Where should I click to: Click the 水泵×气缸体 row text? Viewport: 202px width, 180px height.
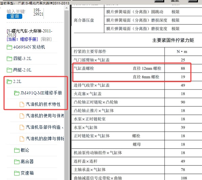coord(86,127)
